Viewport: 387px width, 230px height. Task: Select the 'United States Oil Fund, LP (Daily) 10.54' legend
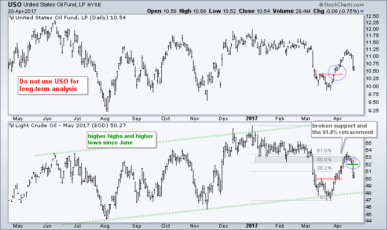70,17
